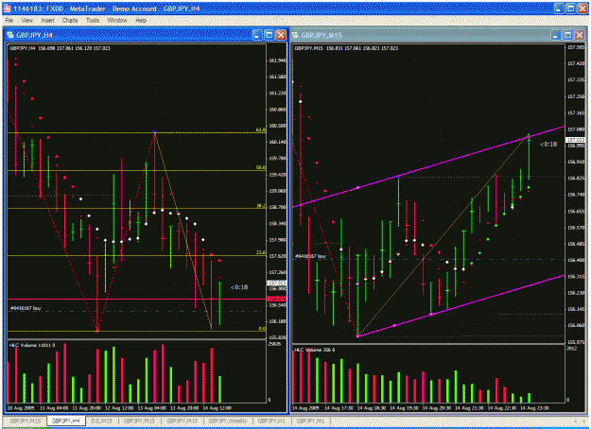Click the <0:18 timer in M15 chart
591x429 pixels.
[548, 144]
